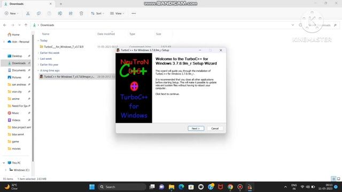The width and height of the screenshot is (342, 192).
Task: Sort by the Type column header
Action: 132,34
